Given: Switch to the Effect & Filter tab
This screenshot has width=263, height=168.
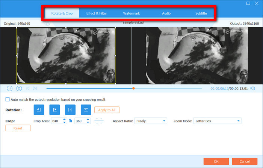Looking at the screenshot, I should 97,13.
